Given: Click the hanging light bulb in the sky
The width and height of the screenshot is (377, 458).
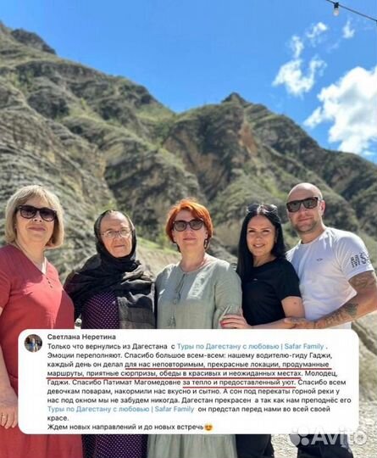Looking at the screenshot, I should click(x=336, y=11).
